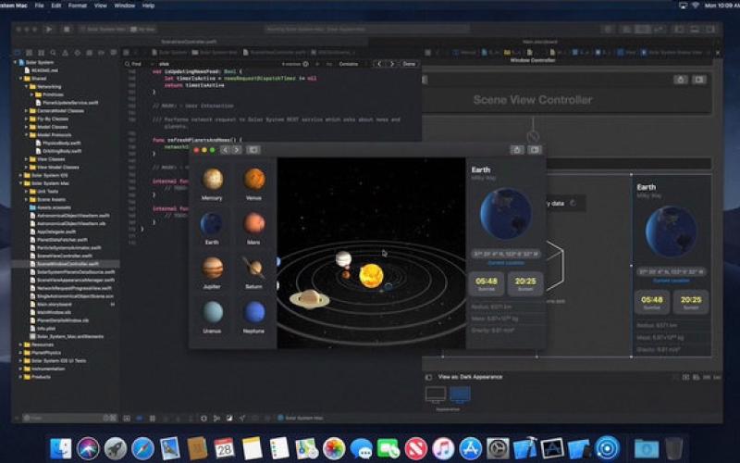The image size is (740, 463).
Task: Open the Window menu
Action: click(x=124, y=5)
